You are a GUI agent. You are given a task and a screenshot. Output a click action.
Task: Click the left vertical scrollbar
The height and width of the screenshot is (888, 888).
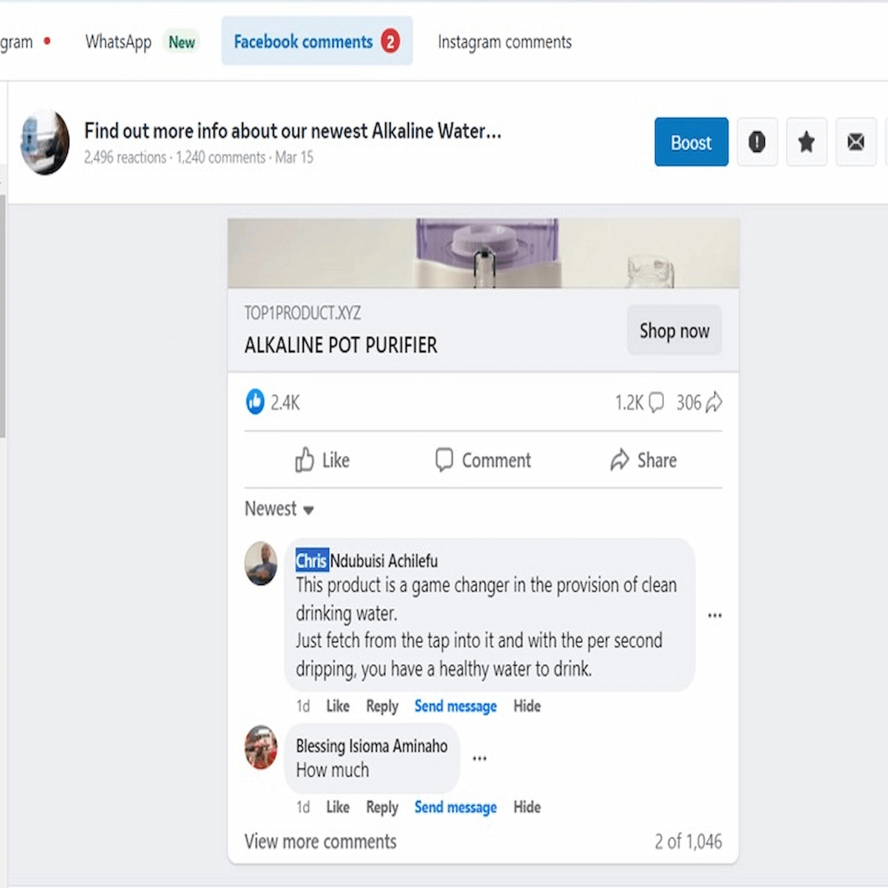coord(3,316)
